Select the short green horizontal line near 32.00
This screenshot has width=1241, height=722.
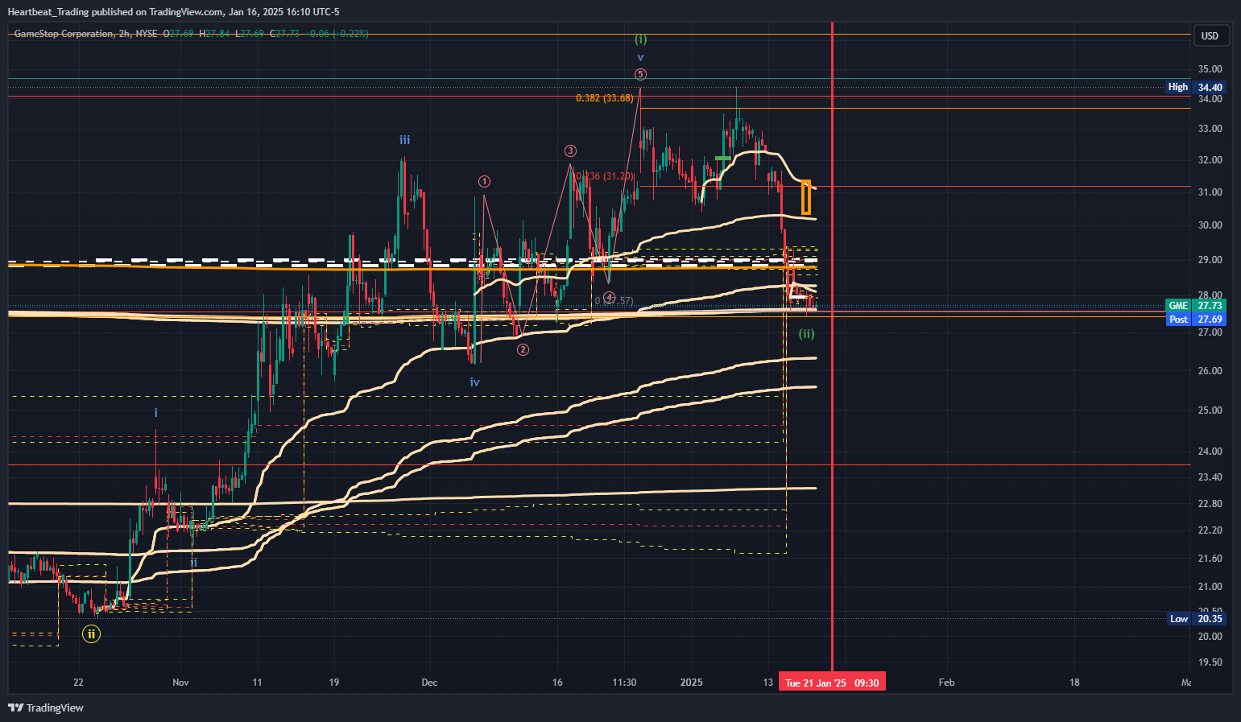coord(722,158)
